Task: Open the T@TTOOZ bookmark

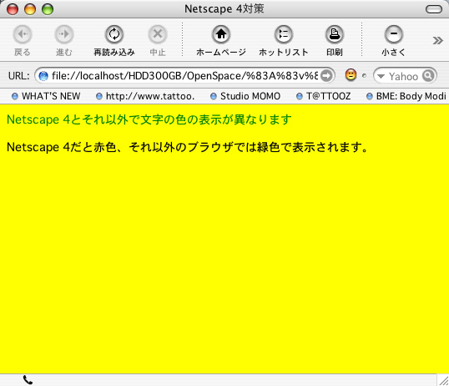Action: tap(323, 96)
